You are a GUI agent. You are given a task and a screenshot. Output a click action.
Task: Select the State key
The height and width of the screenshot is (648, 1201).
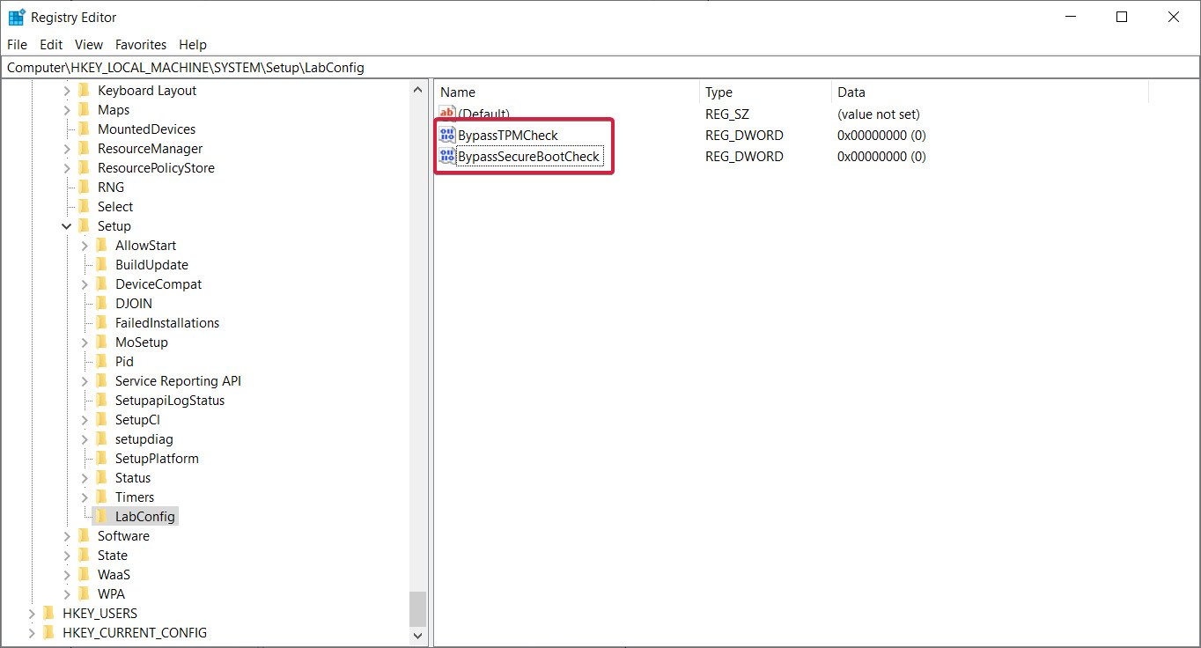tap(113, 556)
